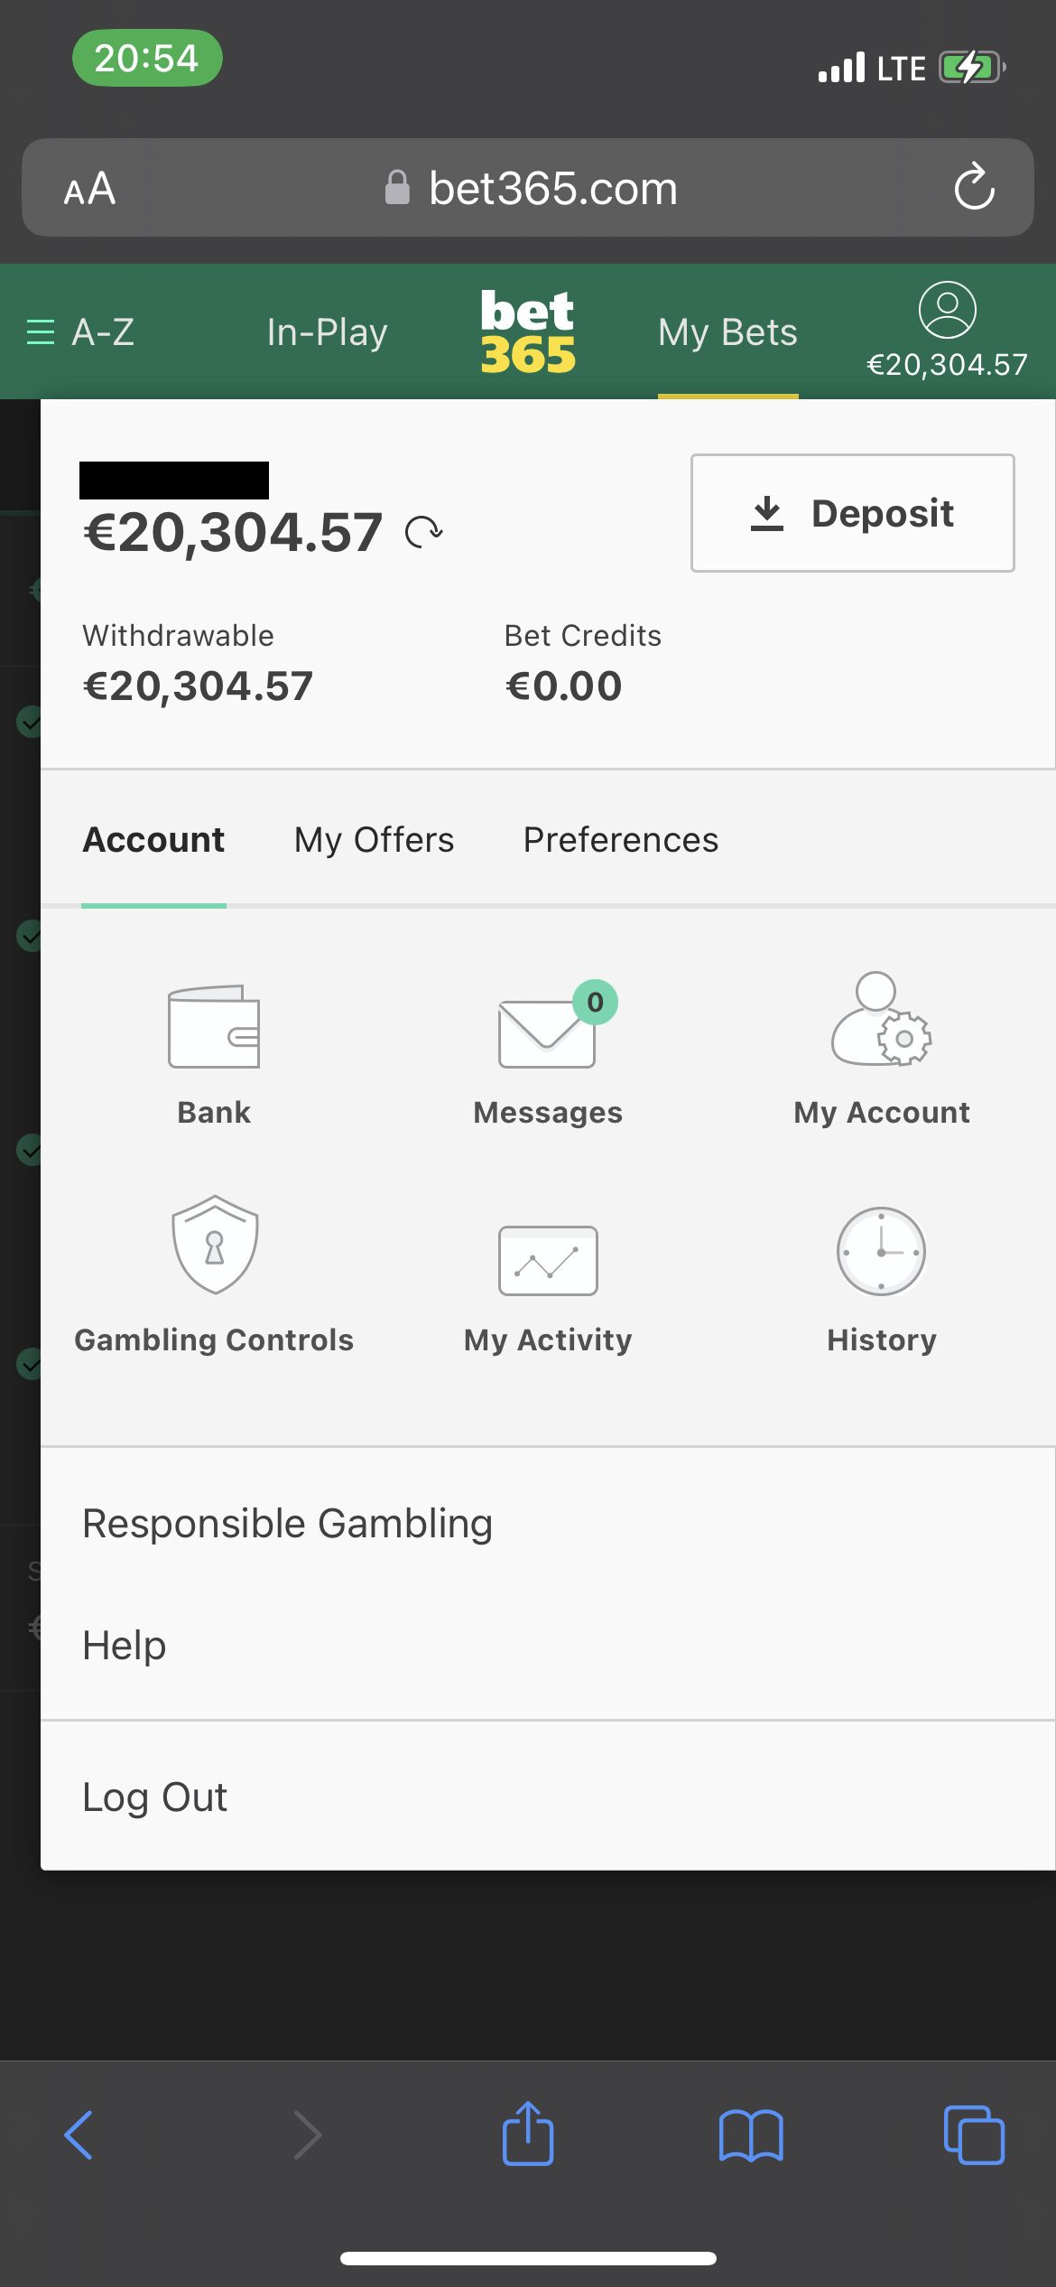Open My Activity chart icon
Image resolution: width=1056 pixels, height=2287 pixels.
(x=548, y=1260)
